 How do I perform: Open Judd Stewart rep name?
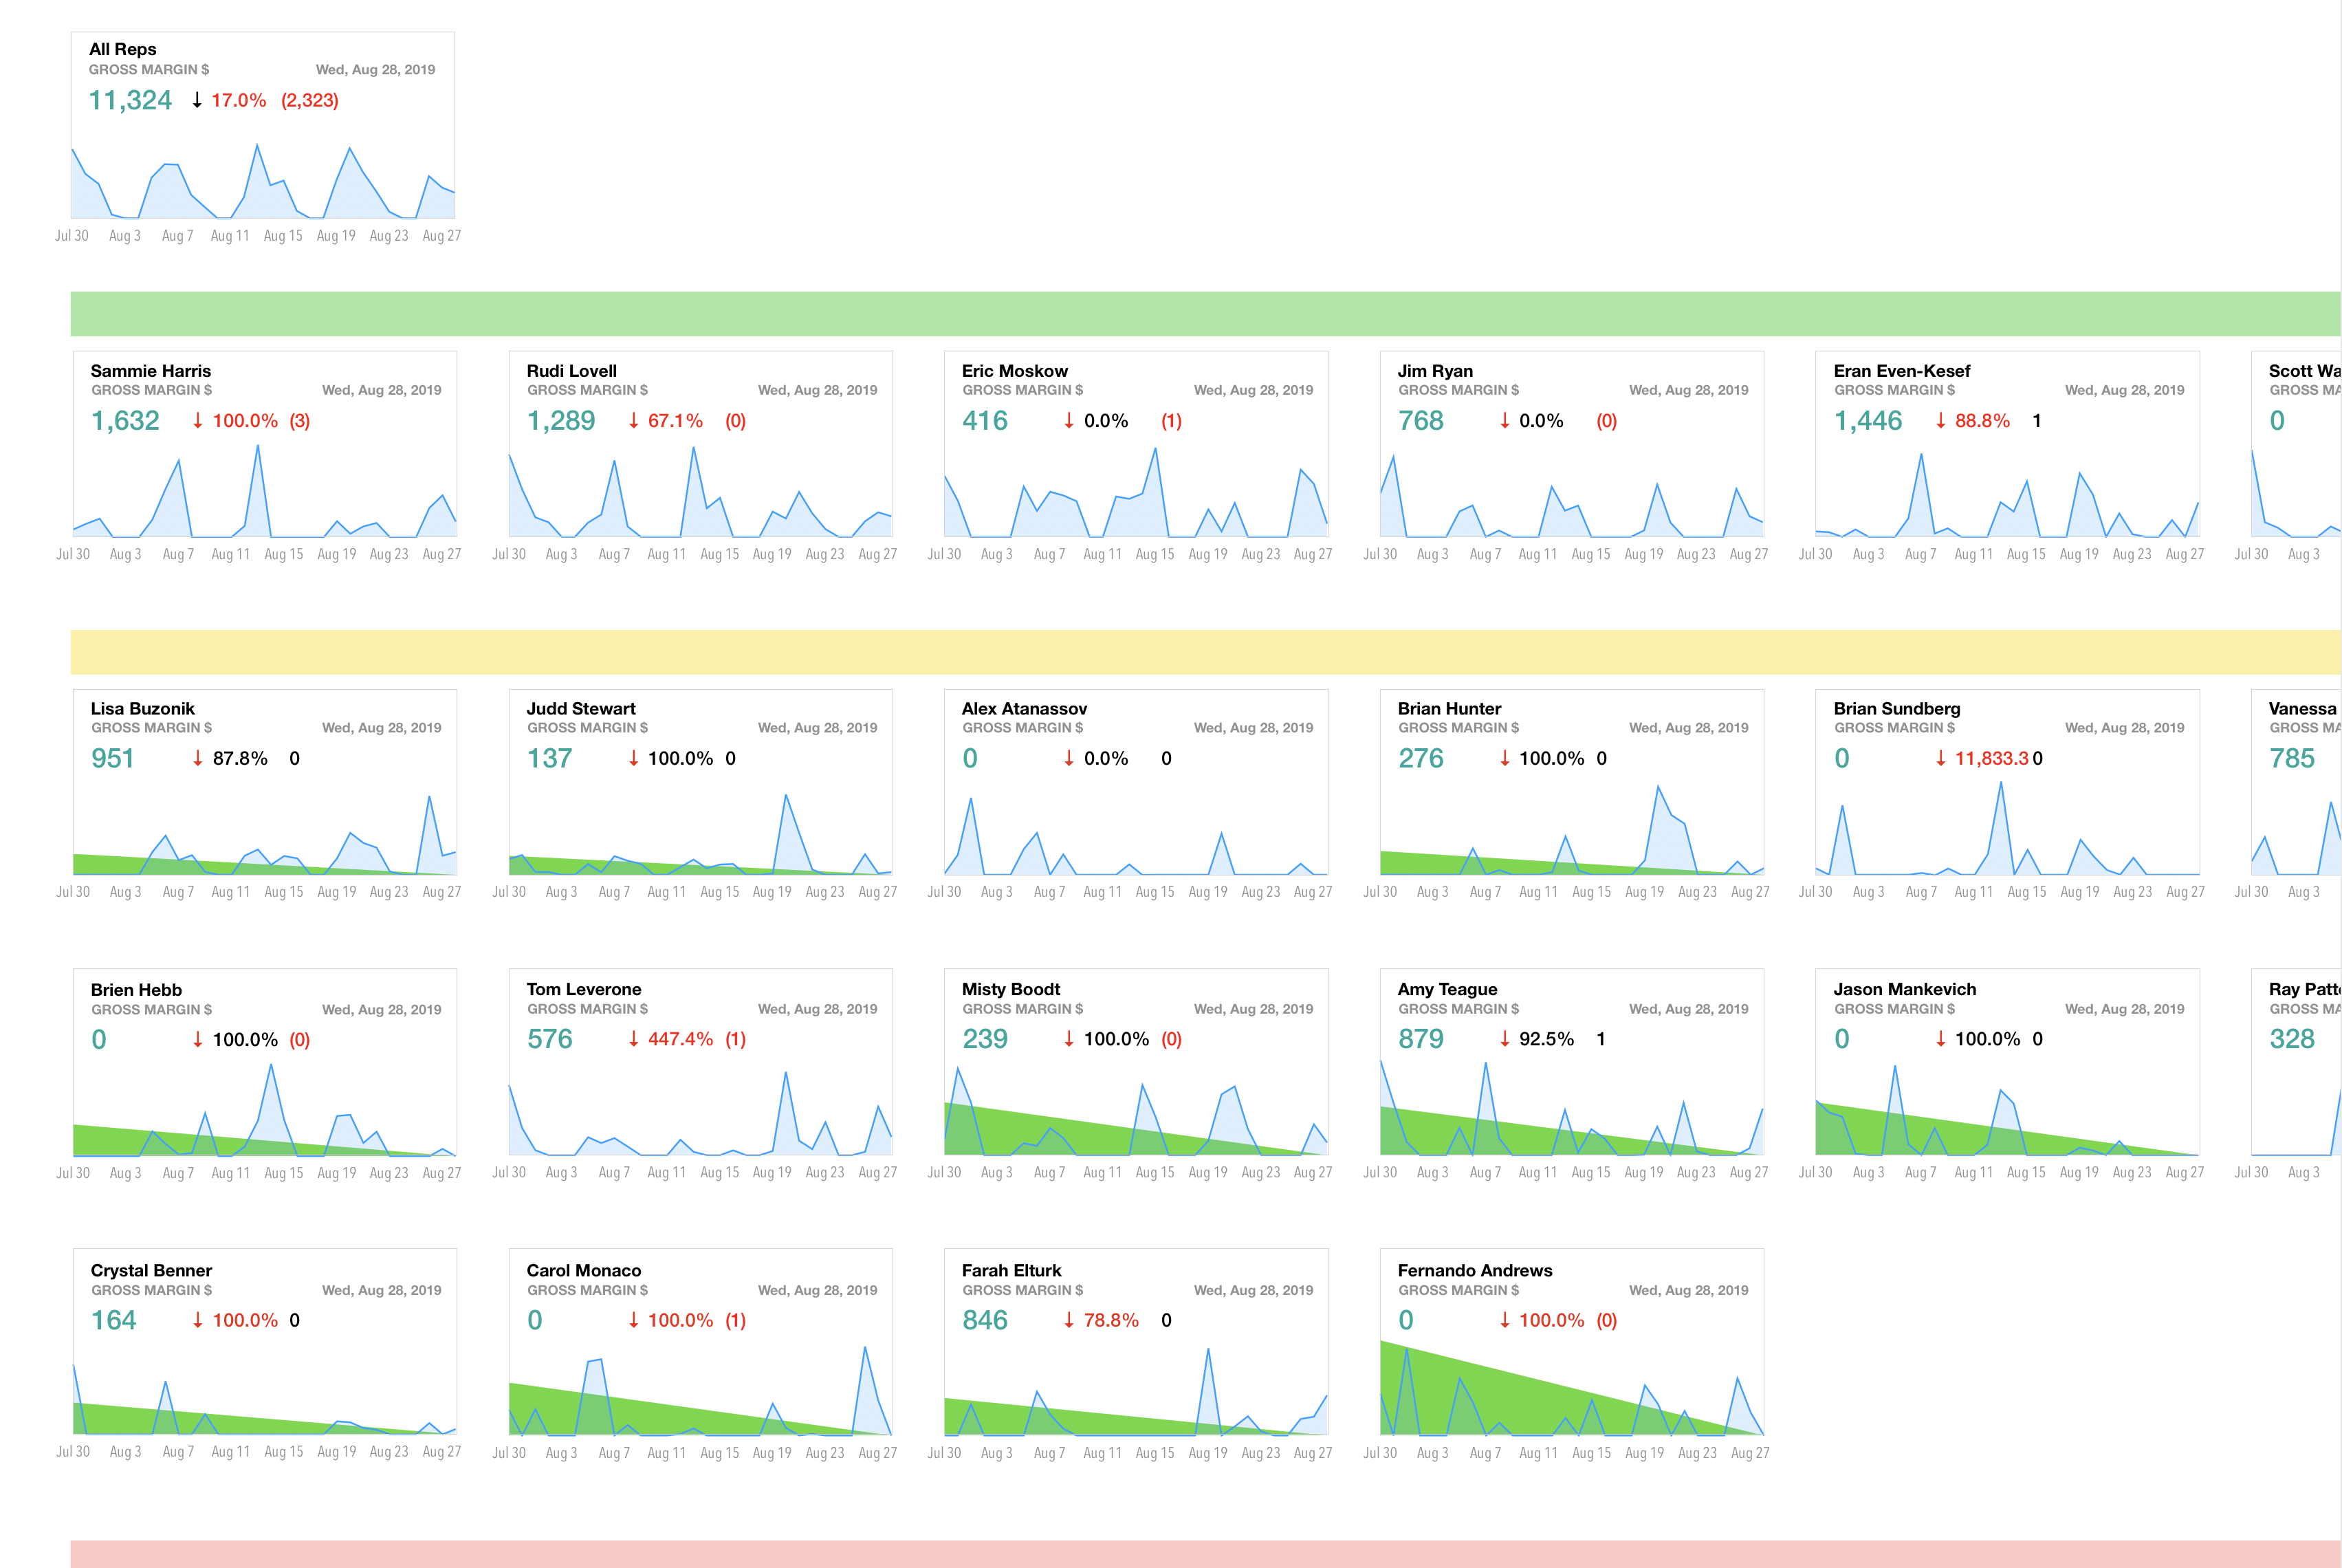click(x=581, y=709)
